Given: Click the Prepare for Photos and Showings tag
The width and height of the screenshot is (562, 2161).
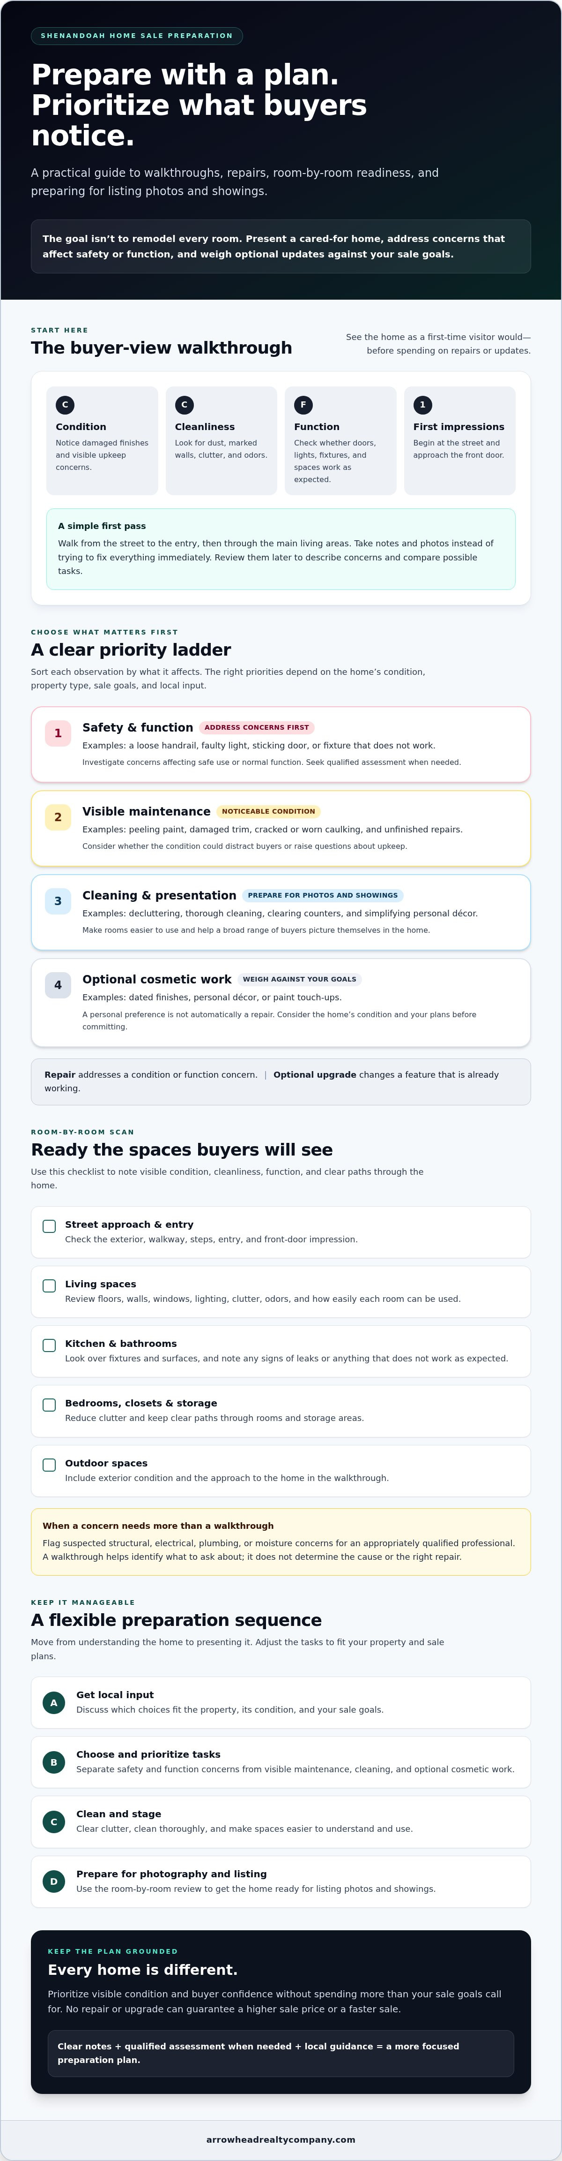Looking at the screenshot, I should 323,895.
